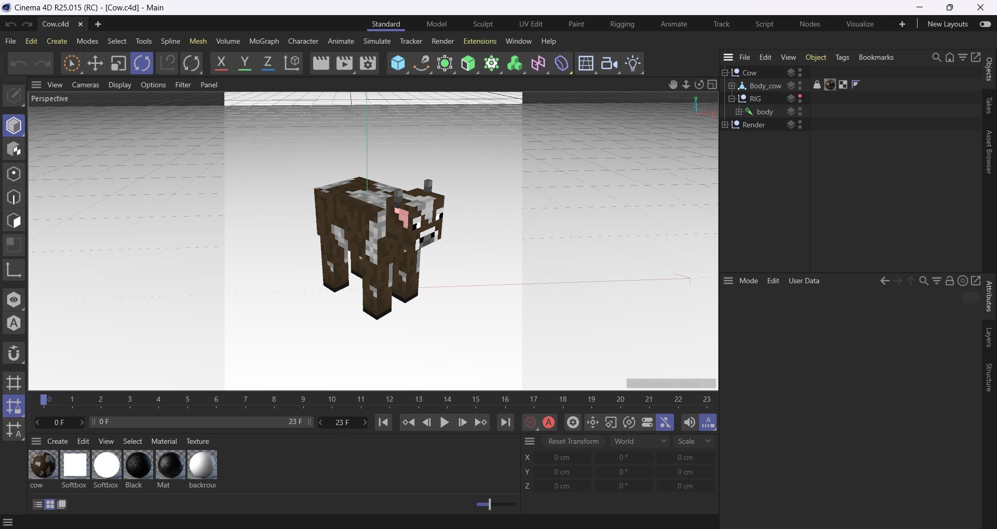The image size is (997, 529).
Task: Select the Scale tool
Action: (x=118, y=63)
